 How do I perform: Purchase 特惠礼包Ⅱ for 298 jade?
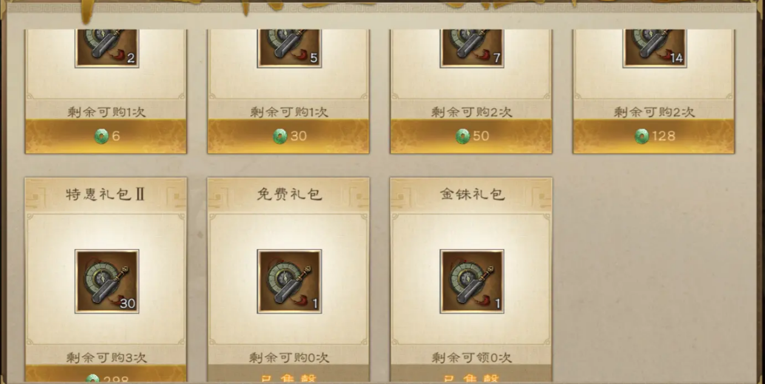(106, 374)
